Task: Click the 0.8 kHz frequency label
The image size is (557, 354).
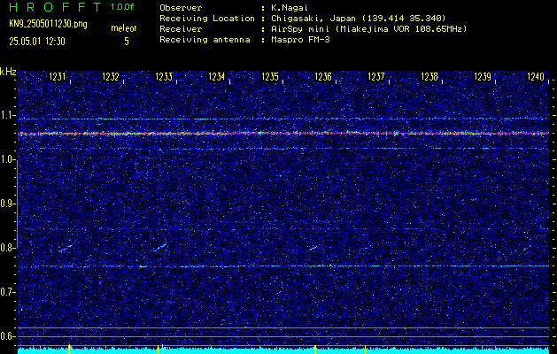Action: (7, 248)
